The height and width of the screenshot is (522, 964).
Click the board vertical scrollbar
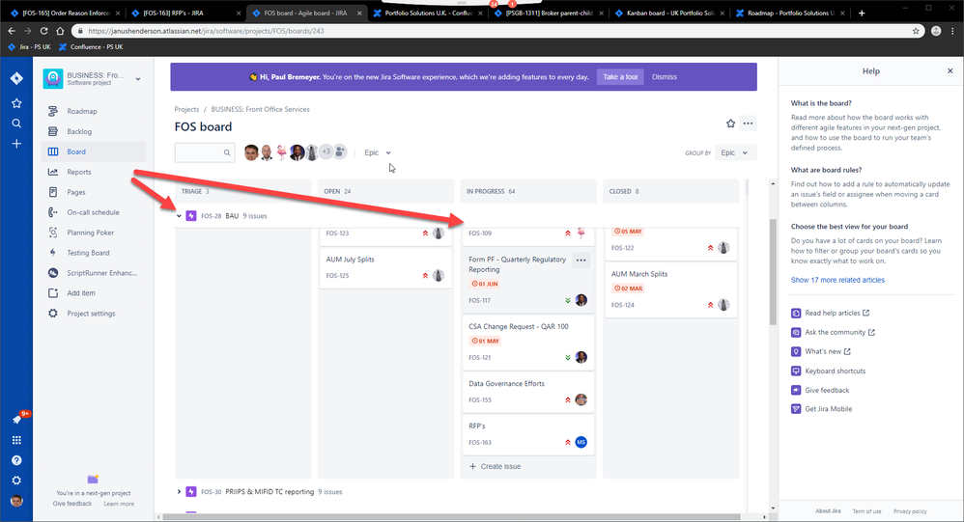point(773,272)
